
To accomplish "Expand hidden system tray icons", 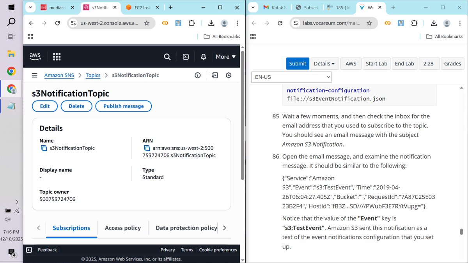I will tap(17, 202).
